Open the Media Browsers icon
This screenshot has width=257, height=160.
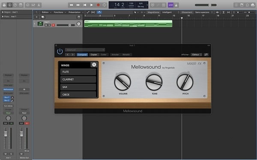coord(253,5)
